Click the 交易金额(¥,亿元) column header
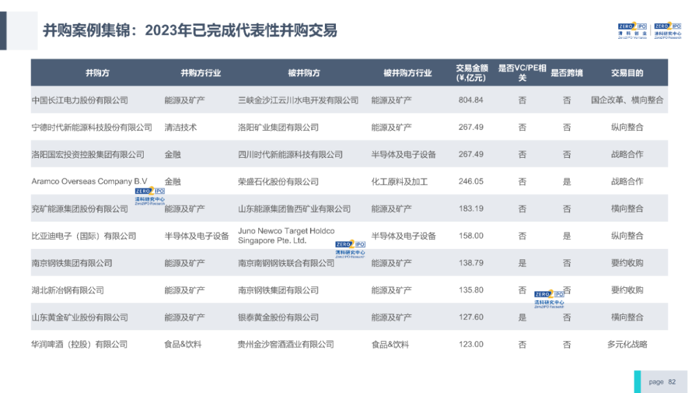This screenshot has height=393, width=699. pyautogui.click(x=472, y=73)
